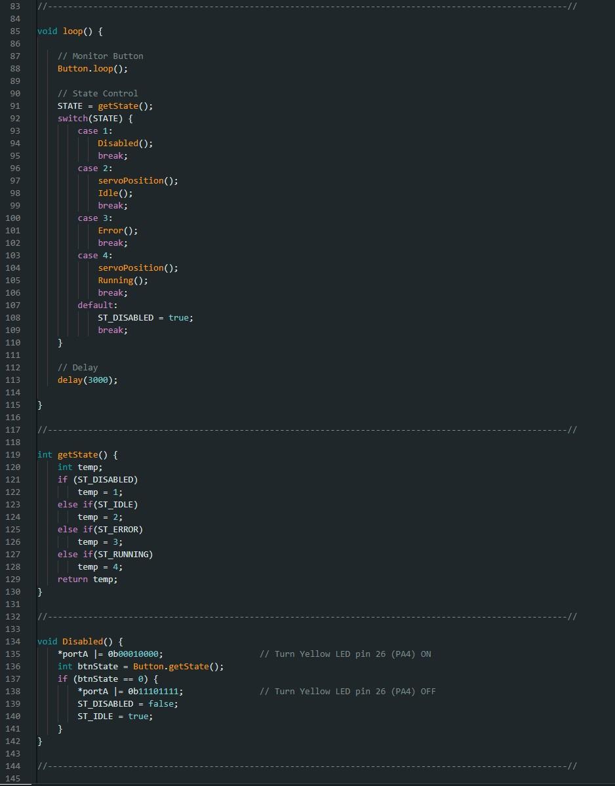This screenshot has height=786, width=615.
Task: Click line number 119 in the gutter
Action: point(12,454)
